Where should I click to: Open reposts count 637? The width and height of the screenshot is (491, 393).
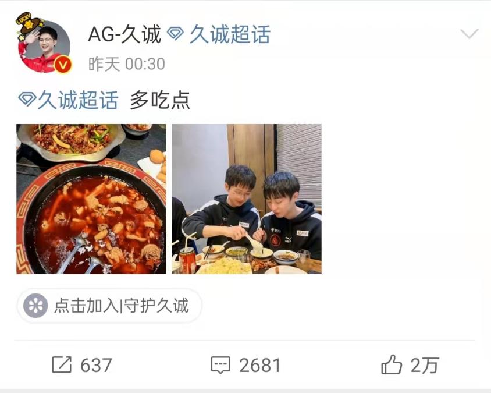(96, 366)
